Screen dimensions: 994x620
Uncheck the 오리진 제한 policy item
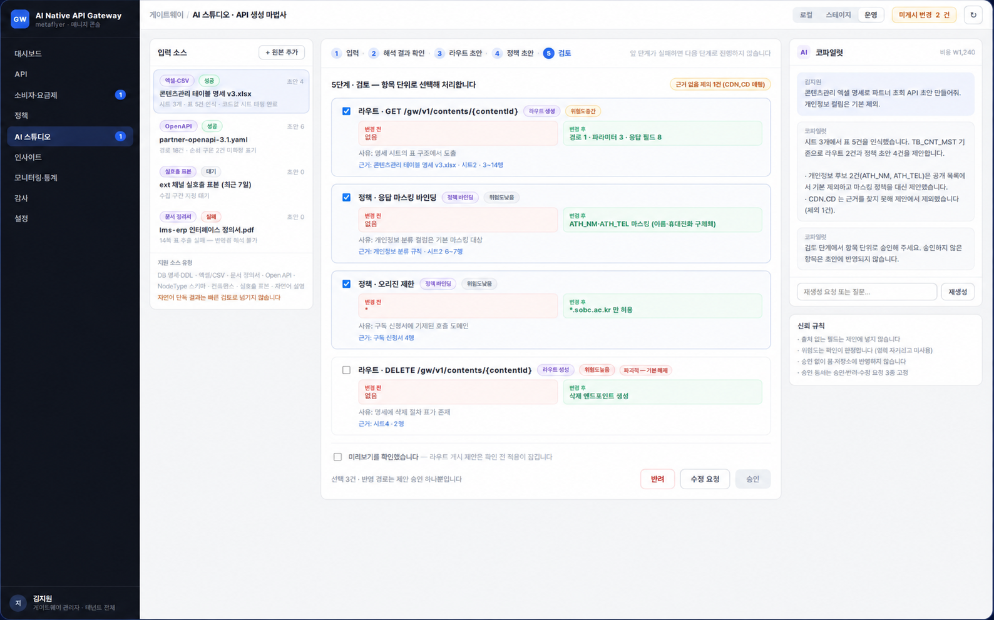pos(346,284)
